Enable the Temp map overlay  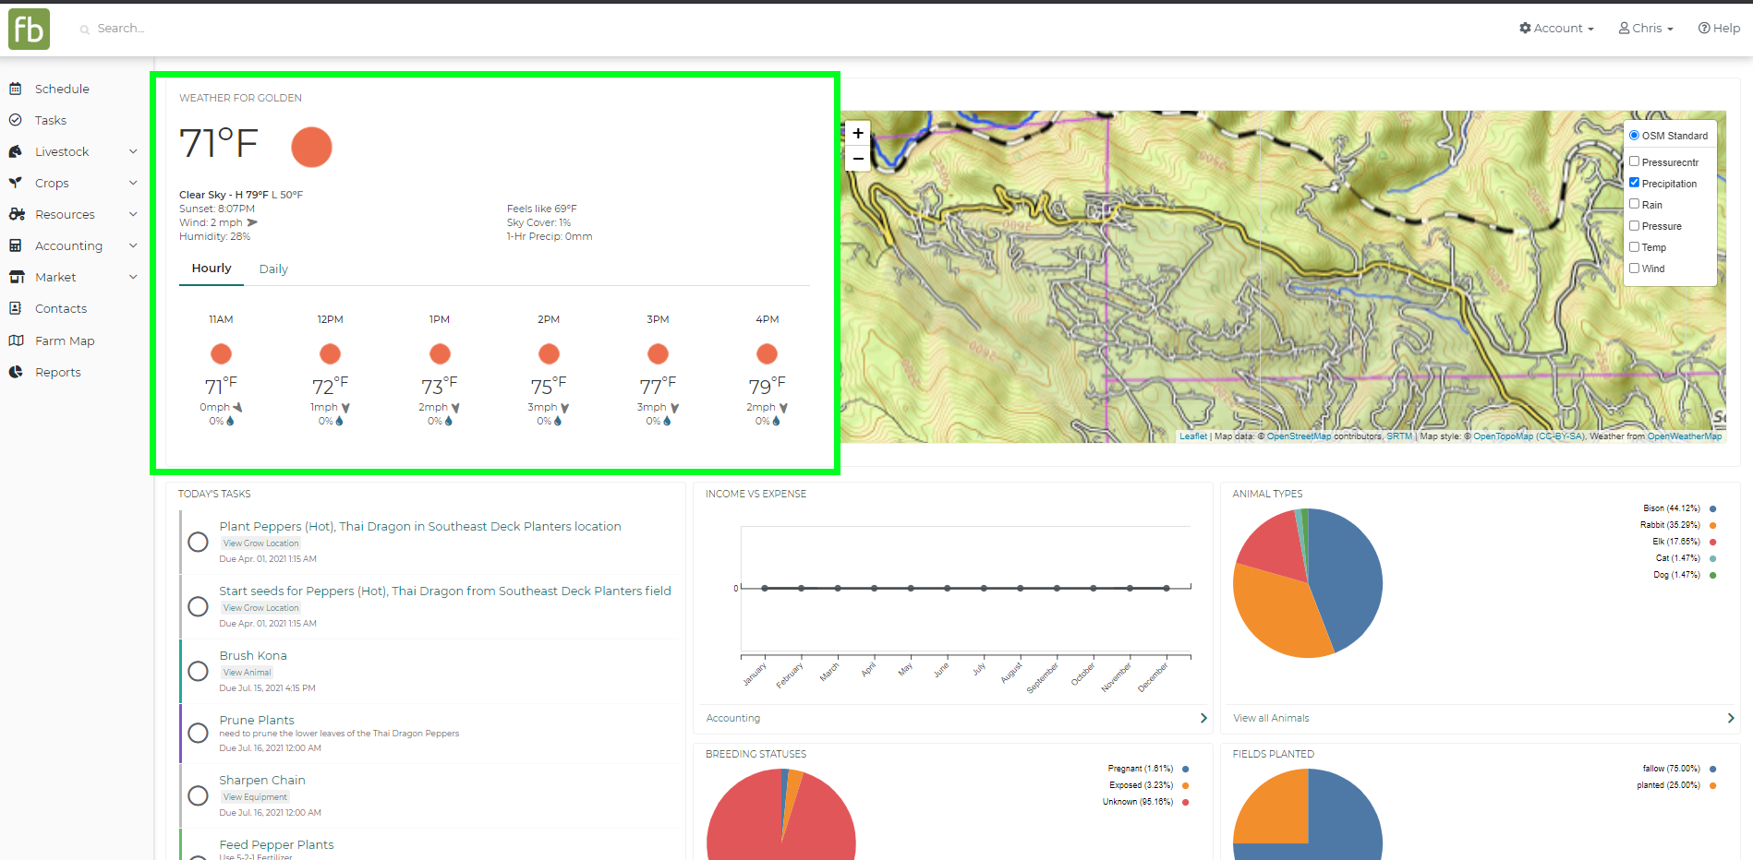pyautogui.click(x=1634, y=246)
